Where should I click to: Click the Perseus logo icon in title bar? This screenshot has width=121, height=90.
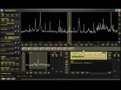pyautogui.click(x=2, y=10)
